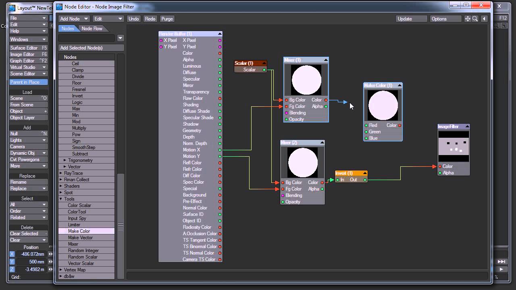This screenshot has width=516, height=290.
Task: Click the X position mini-slider arrows
Action: (x=50, y=254)
